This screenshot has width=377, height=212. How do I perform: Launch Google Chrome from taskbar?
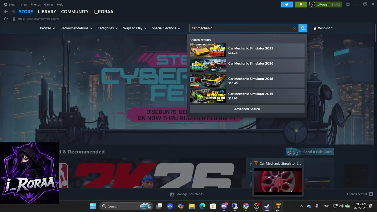(x=246, y=206)
